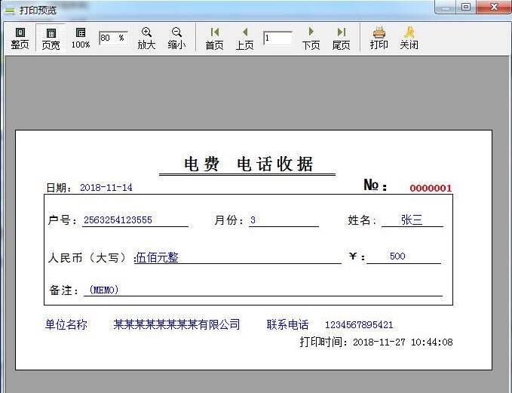
Task: Click the phone number 1234567895421
Action: pos(359,324)
